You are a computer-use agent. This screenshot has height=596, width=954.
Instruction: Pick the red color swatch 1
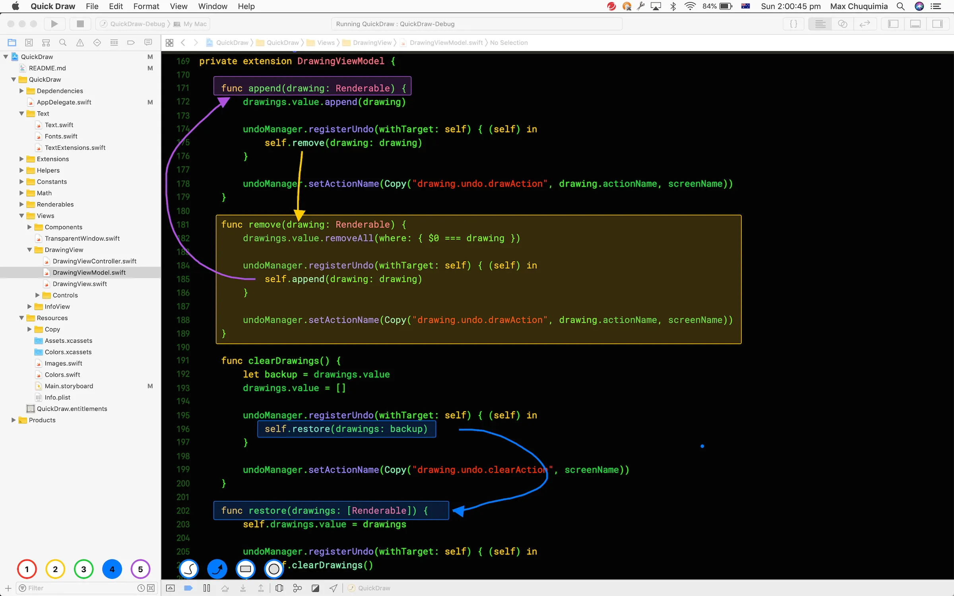27,569
